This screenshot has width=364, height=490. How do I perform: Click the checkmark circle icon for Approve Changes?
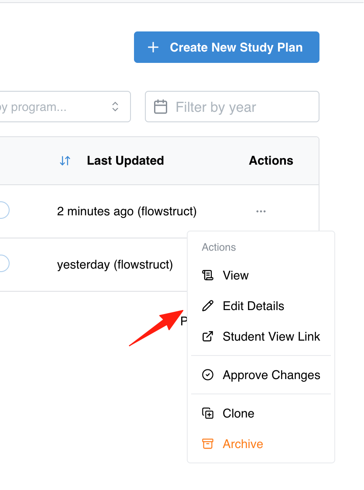tap(208, 375)
